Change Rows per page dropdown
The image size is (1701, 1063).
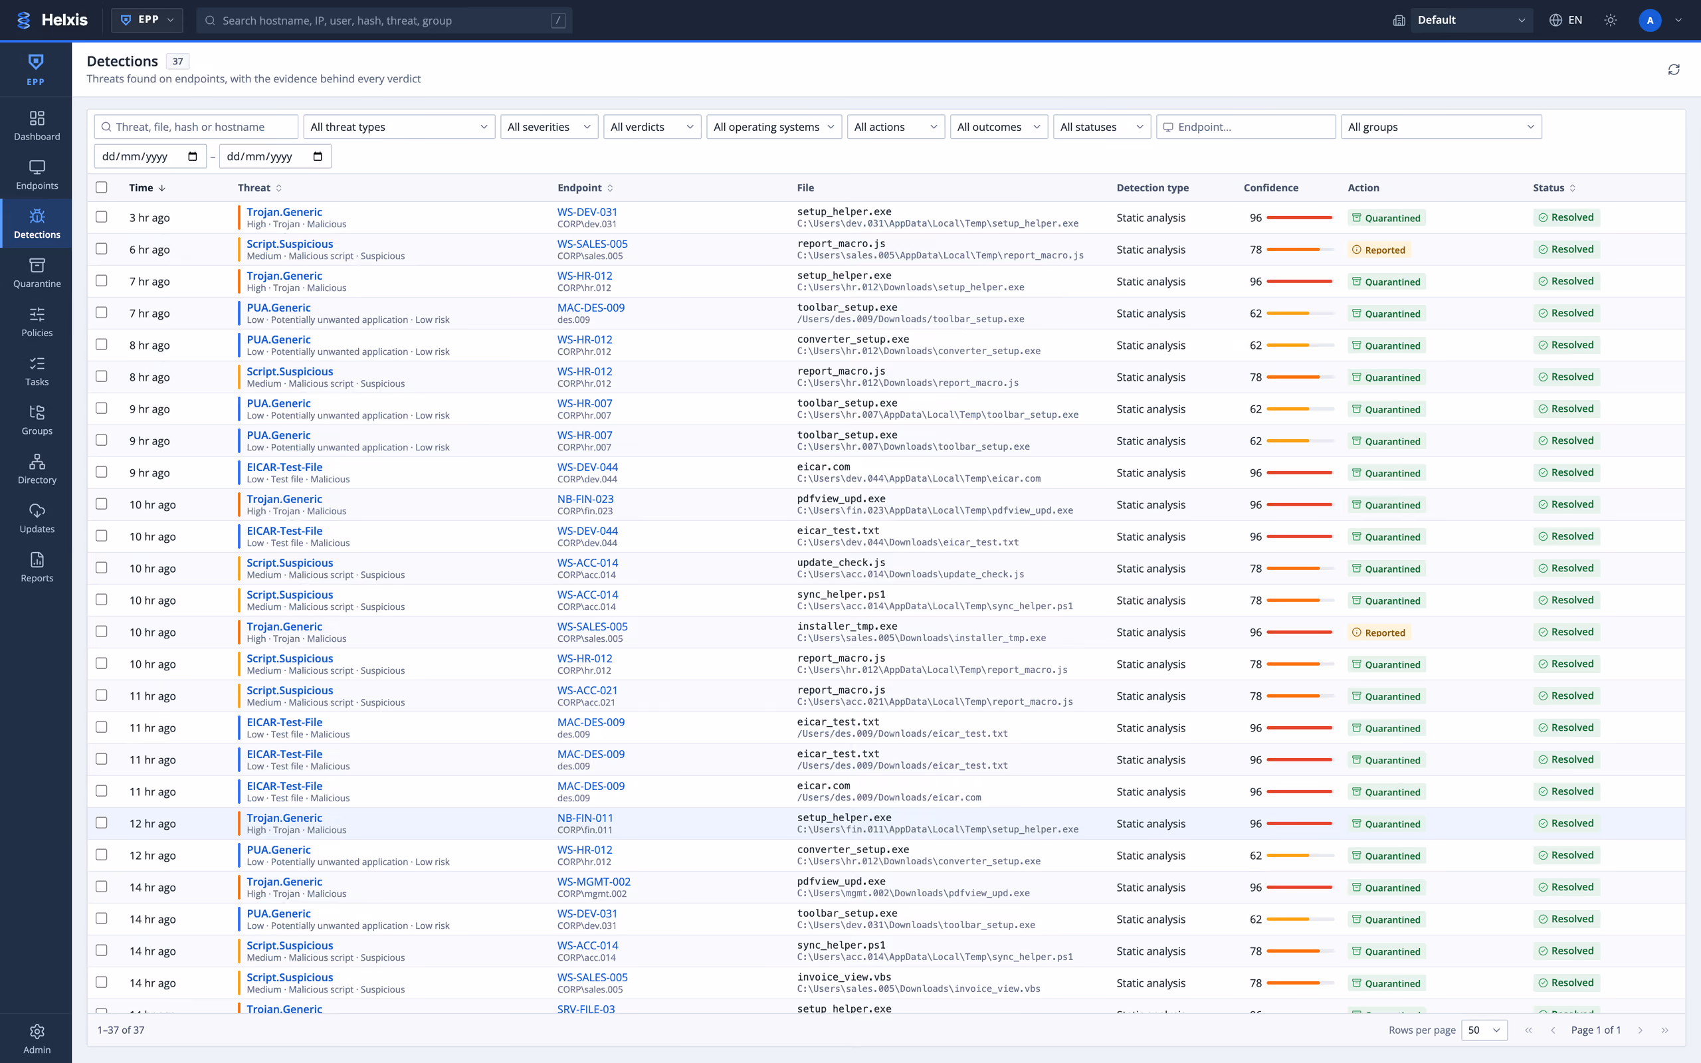pyautogui.click(x=1484, y=1030)
